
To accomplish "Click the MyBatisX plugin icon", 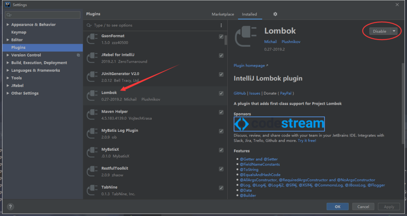I will pos(92,152).
